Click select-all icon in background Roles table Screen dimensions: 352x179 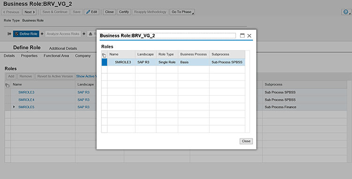[8, 85]
